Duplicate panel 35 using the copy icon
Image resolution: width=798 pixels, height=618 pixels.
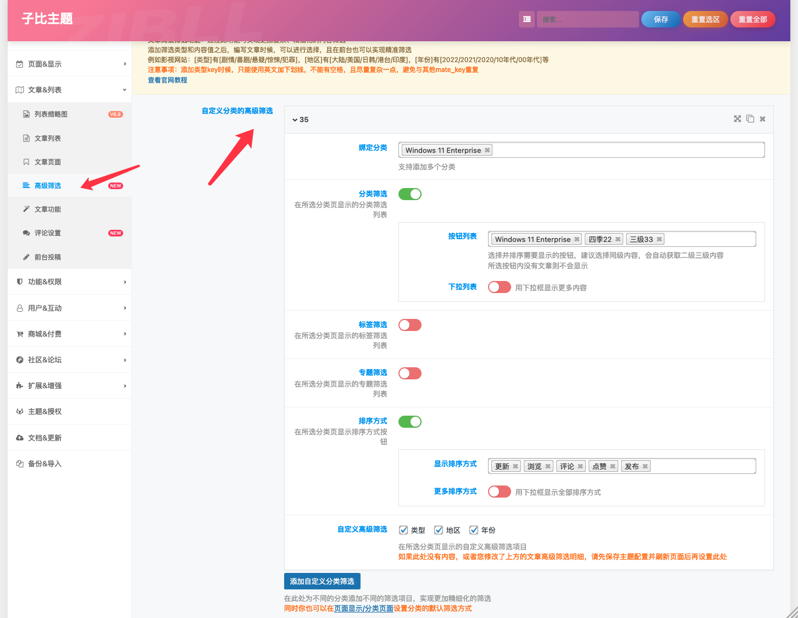(x=750, y=119)
